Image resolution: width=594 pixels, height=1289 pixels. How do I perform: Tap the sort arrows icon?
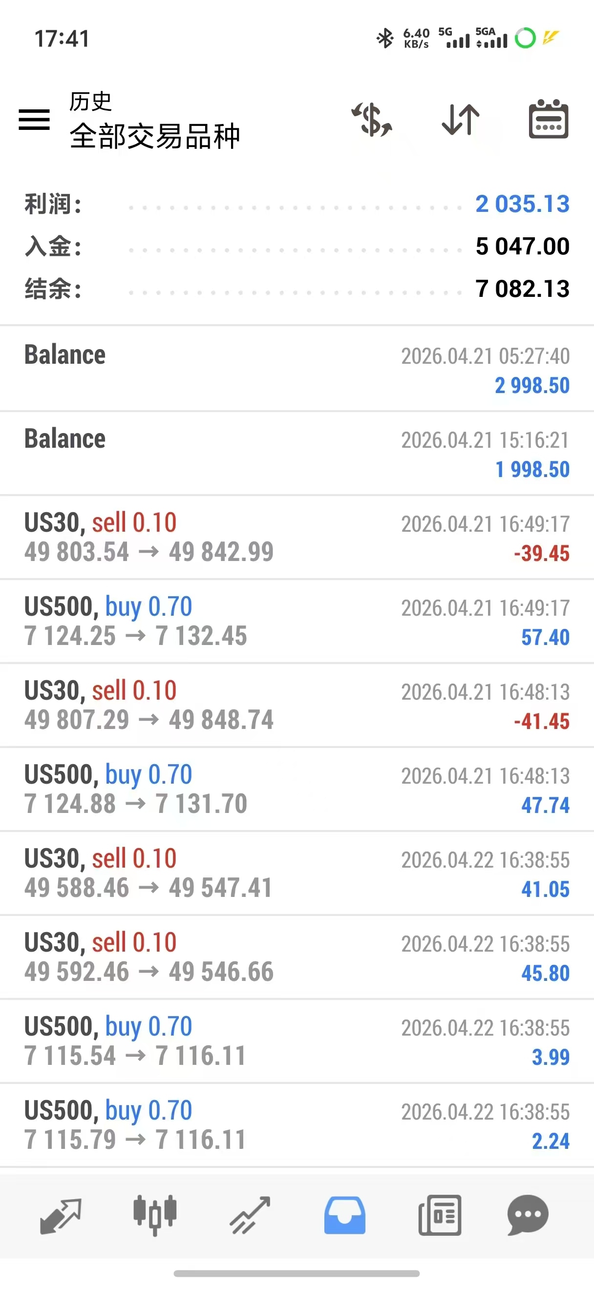(460, 120)
